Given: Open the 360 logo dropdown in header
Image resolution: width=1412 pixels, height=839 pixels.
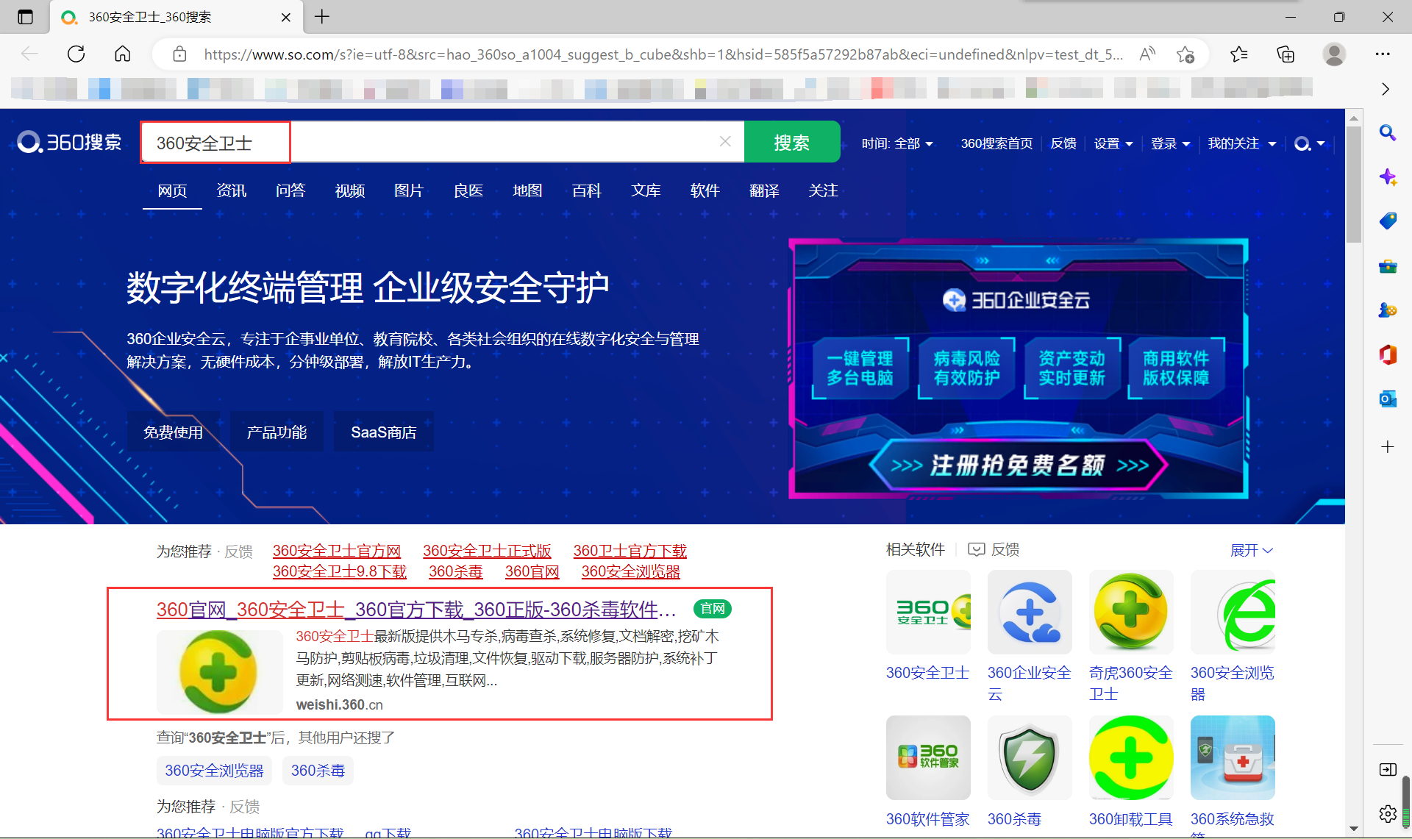Looking at the screenshot, I should (1309, 143).
